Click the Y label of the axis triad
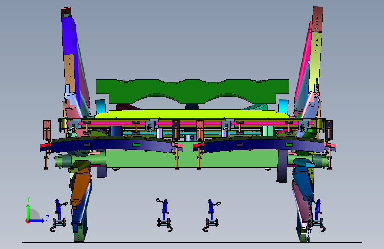The height and width of the screenshot is (249, 384). point(28,199)
